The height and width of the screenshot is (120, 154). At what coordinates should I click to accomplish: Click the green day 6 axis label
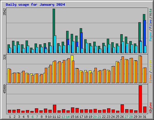(x=32, y=117)
